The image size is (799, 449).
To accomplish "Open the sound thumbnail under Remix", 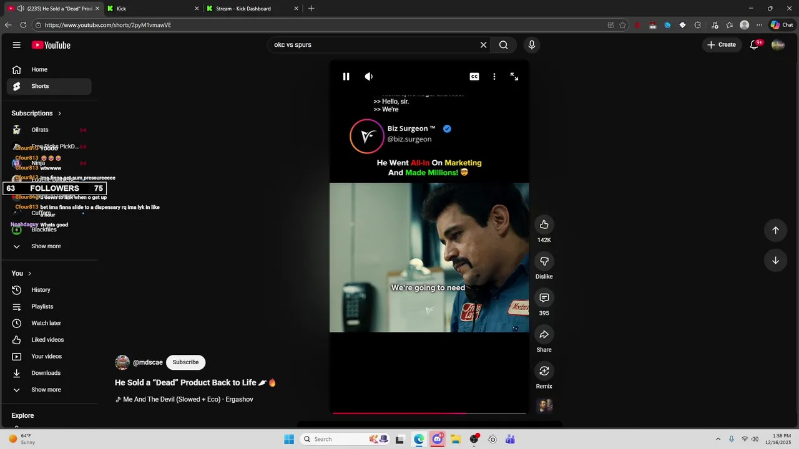I will tap(545, 406).
